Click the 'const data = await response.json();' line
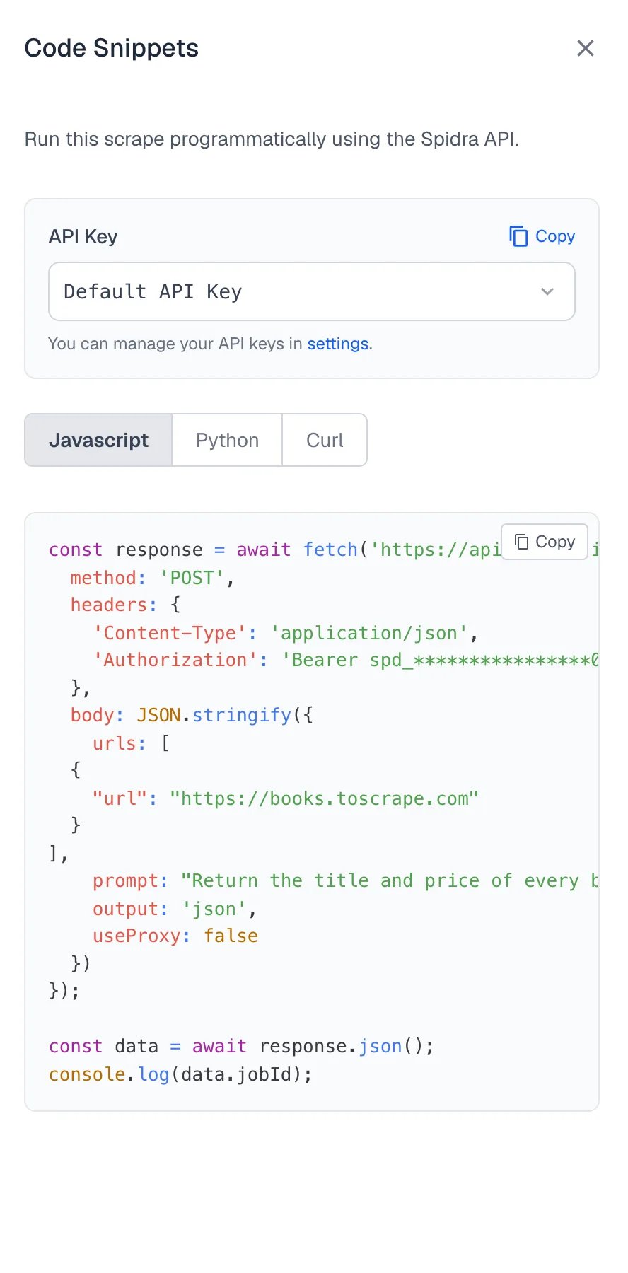This screenshot has width=628, height=1273. click(241, 1046)
